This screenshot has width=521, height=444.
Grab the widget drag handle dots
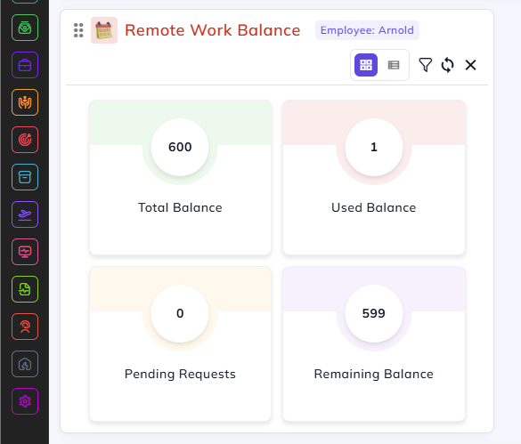(78, 30)
